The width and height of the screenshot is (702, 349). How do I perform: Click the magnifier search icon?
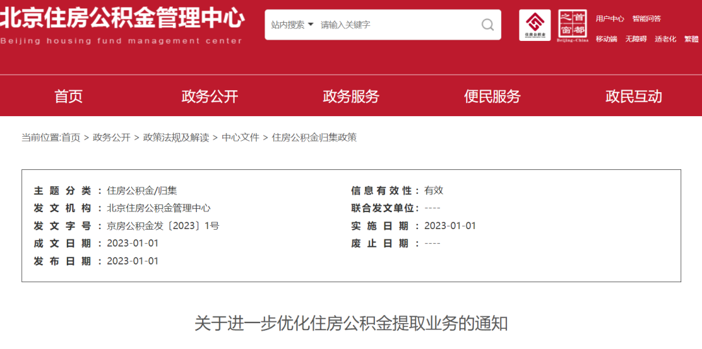click(487, 25)
